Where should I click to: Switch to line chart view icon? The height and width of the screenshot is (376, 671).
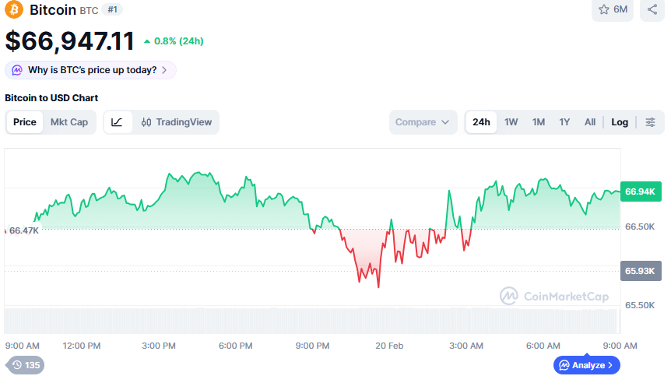[x=117, y=122]
